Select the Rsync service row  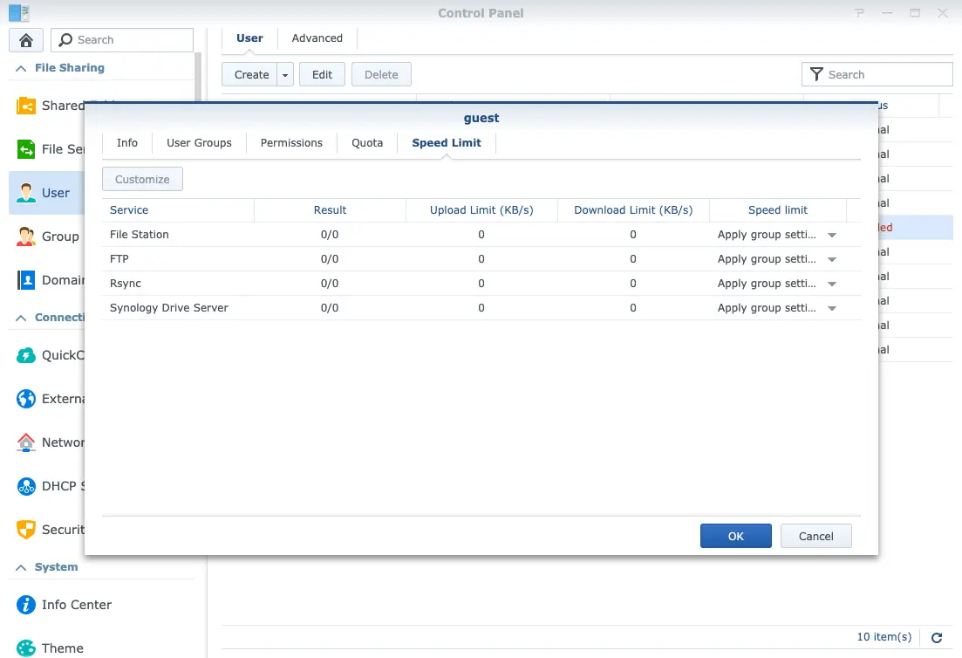pyautogui.click(x=481, y=284)
